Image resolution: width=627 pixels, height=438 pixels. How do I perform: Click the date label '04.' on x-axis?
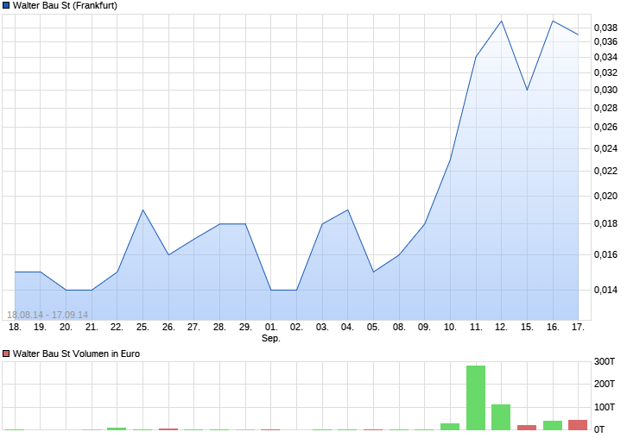[x=347, y=327]
